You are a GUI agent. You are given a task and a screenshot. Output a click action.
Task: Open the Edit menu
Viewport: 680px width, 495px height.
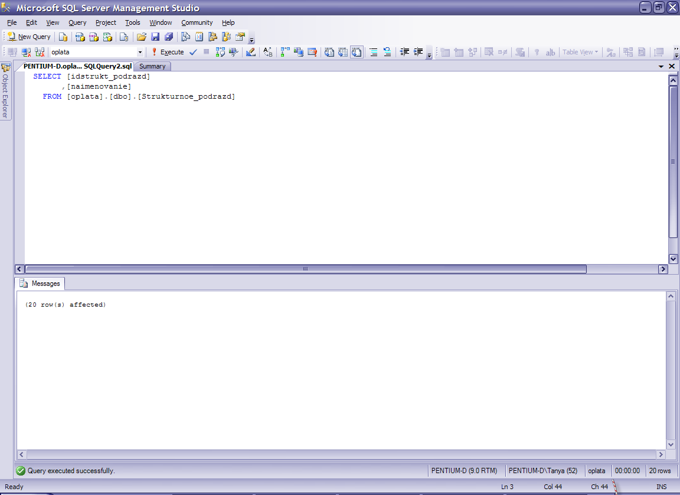(31, 22)
